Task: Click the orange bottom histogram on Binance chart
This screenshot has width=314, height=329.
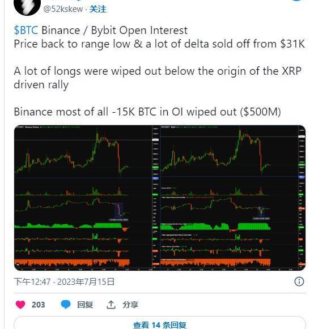Action: tap(72, 263)
